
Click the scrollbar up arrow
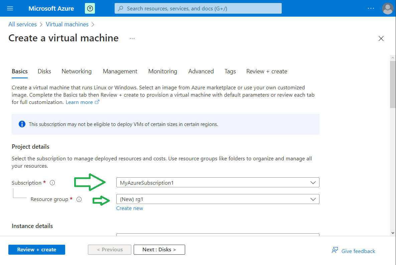click(x=393, y=58)
